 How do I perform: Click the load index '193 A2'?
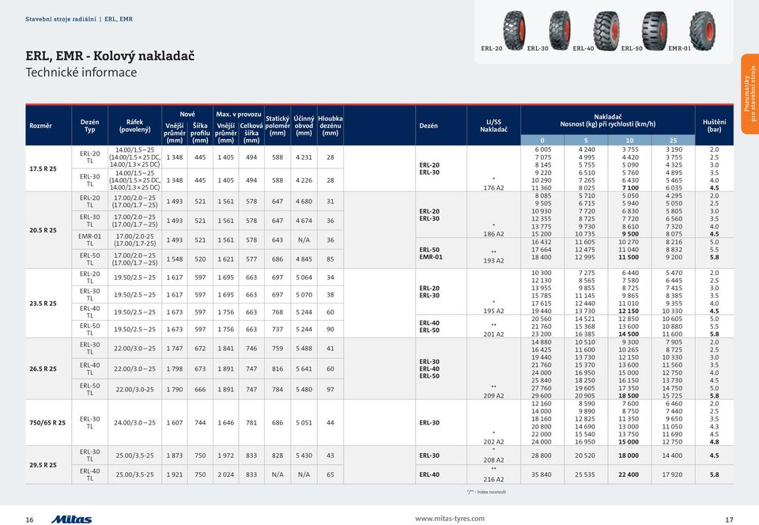(493, 260)
